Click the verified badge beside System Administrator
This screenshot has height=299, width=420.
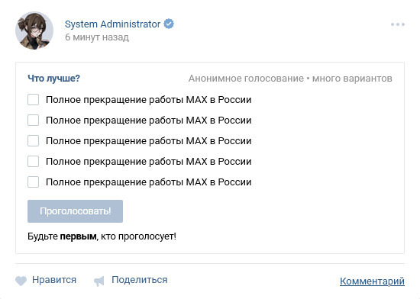tap(169, 24)
